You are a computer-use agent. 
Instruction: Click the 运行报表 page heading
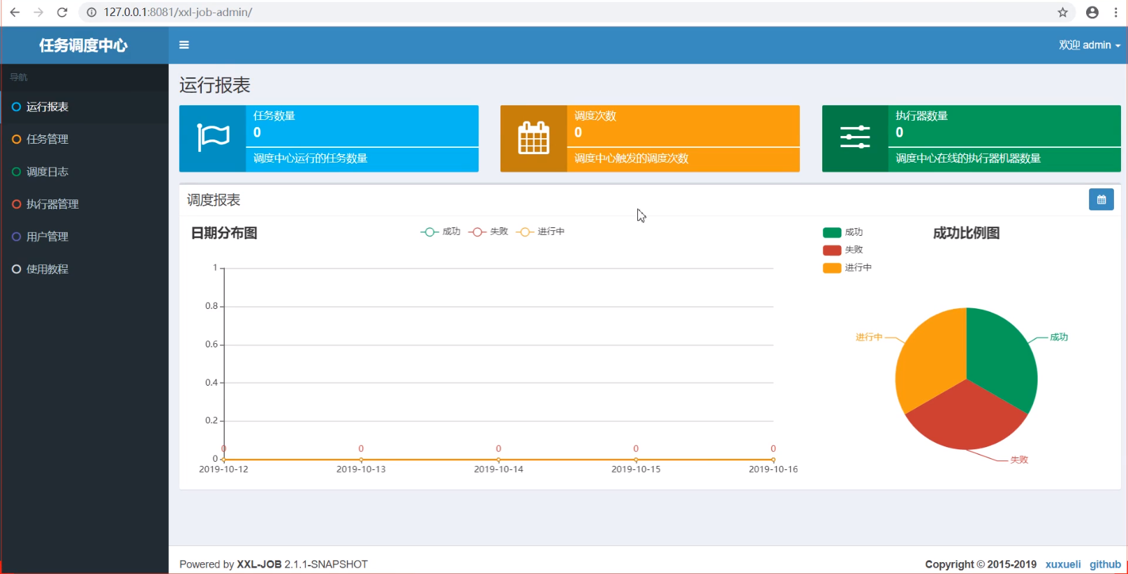(x=215, y=85)
